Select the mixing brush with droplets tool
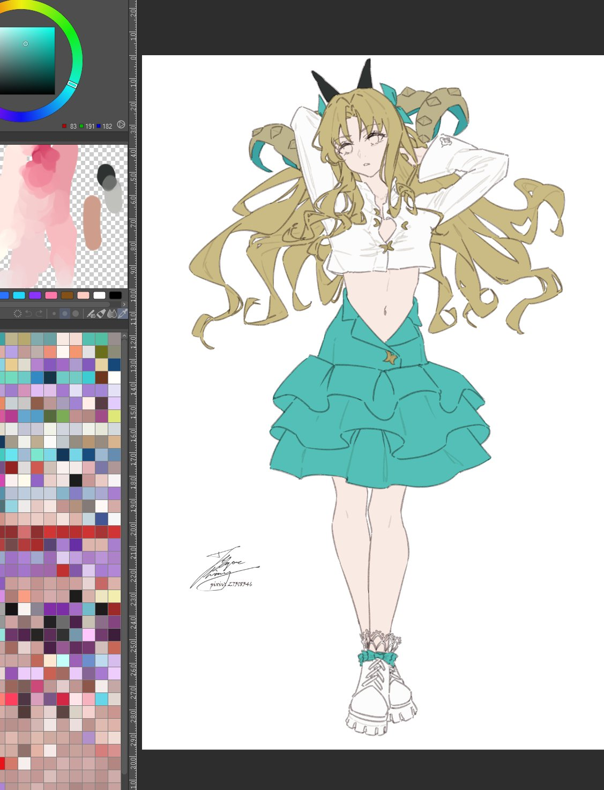The image size is (604, 790). [91, 314]
